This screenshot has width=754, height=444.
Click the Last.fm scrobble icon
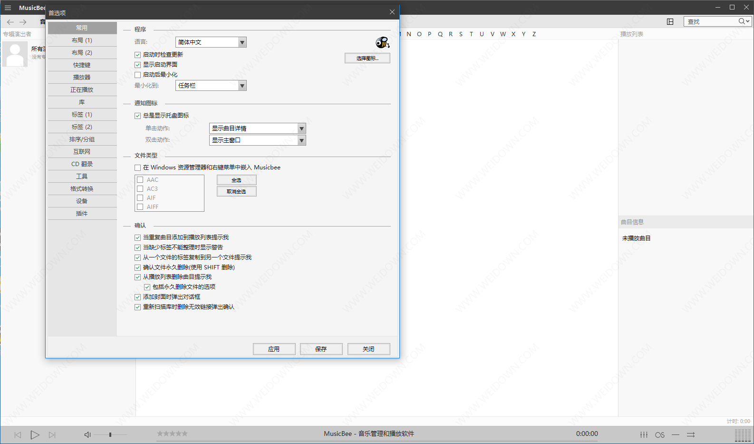point(660,435)
